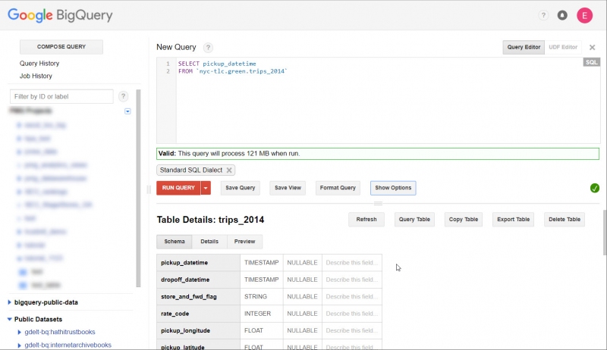
Task: Click the pickup_datetime schema field name
Action: click(x=184, y=263)
